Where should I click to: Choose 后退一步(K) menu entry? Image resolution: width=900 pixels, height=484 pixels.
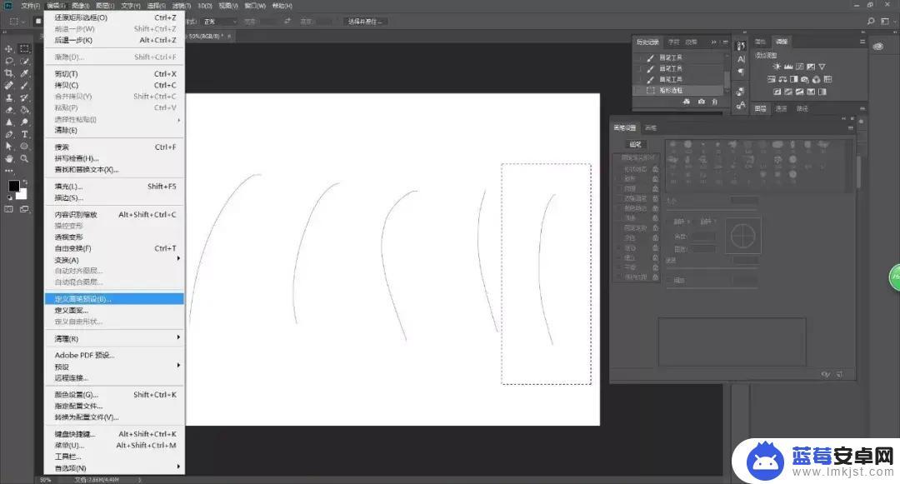(x=114, y=40)
